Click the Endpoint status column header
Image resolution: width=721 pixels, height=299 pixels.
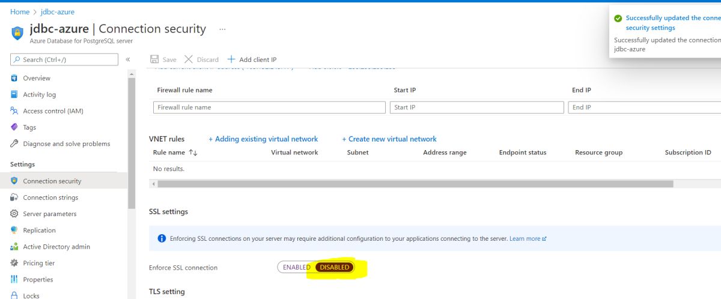tap(523, 153)
